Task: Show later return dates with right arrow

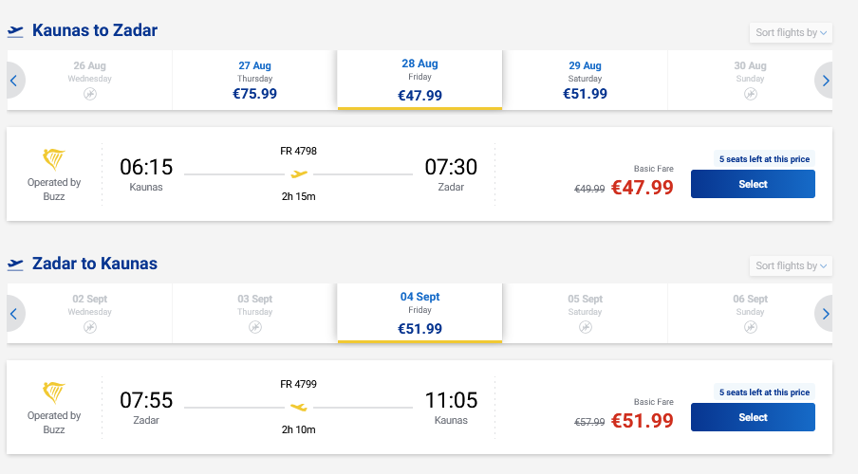Action: (825, 313)
